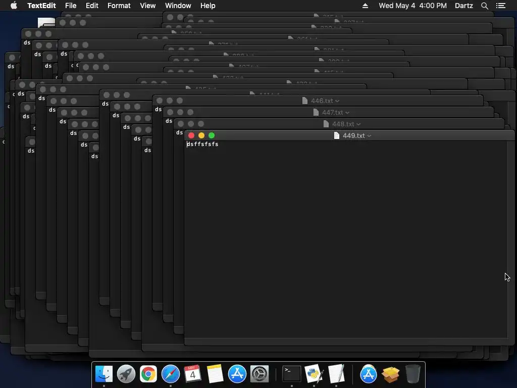Open App Store icon beside Notes
Image resolution: width=517 pixels, height=388 pixels.
(237, 374)
